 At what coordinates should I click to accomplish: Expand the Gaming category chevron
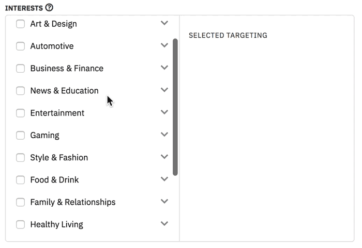(164, 135)
